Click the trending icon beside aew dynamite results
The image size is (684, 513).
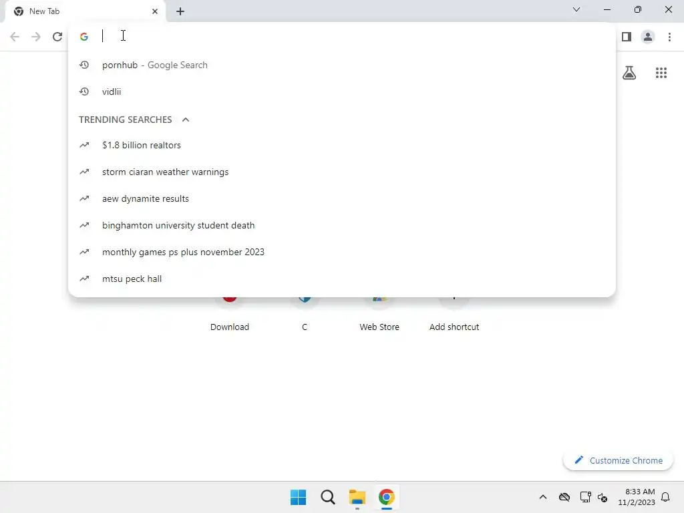(84, 198)
